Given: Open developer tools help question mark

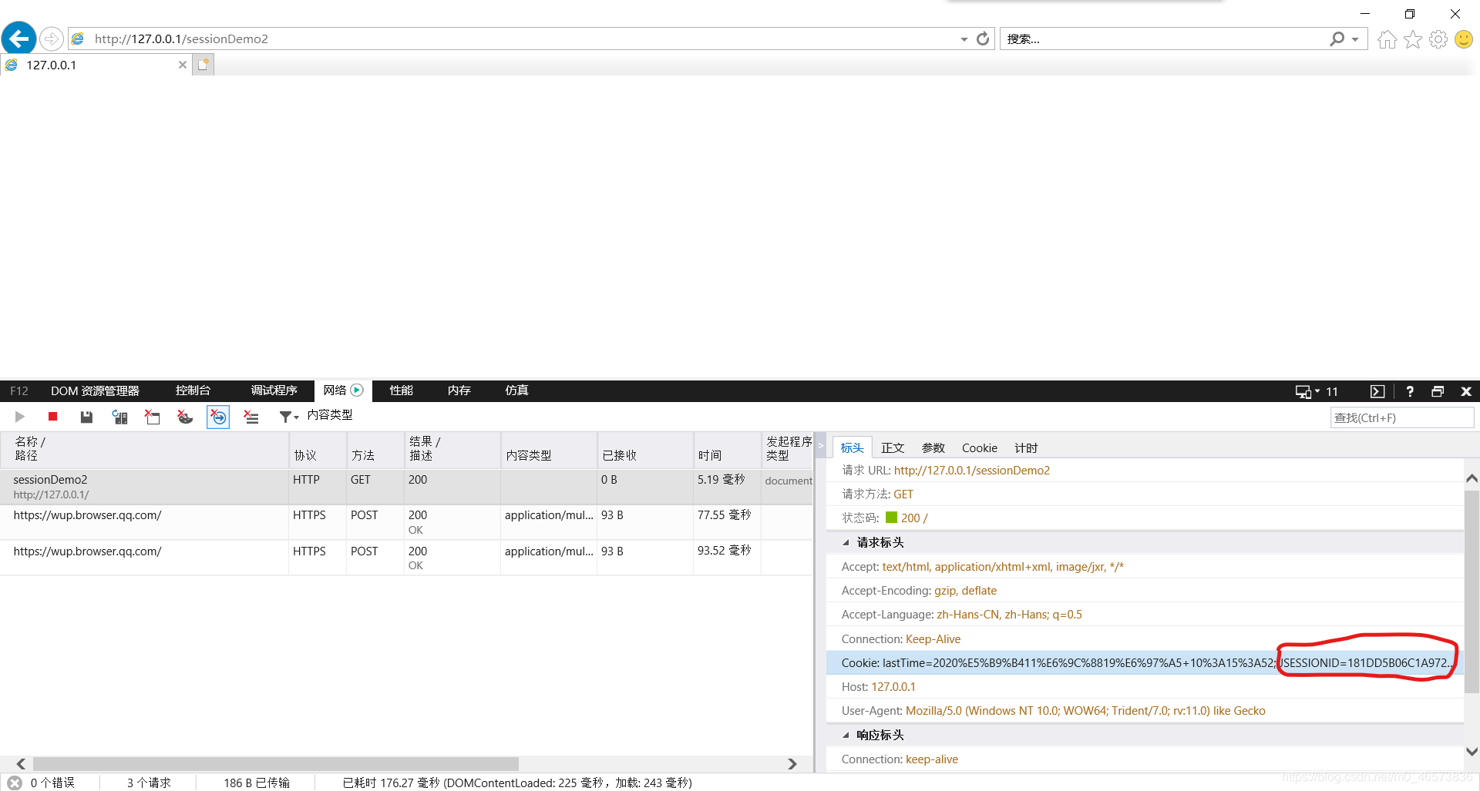Looking at the screenshot, I should click(x=1410, y=391).
